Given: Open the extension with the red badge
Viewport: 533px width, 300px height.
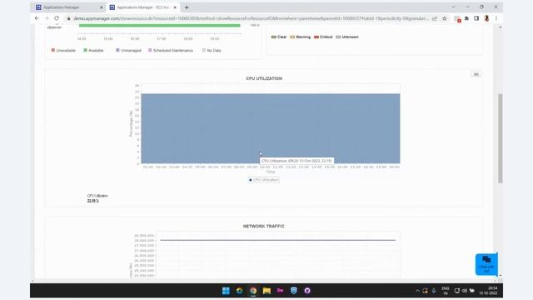Looking at the screenshot, I should [457, 18].
